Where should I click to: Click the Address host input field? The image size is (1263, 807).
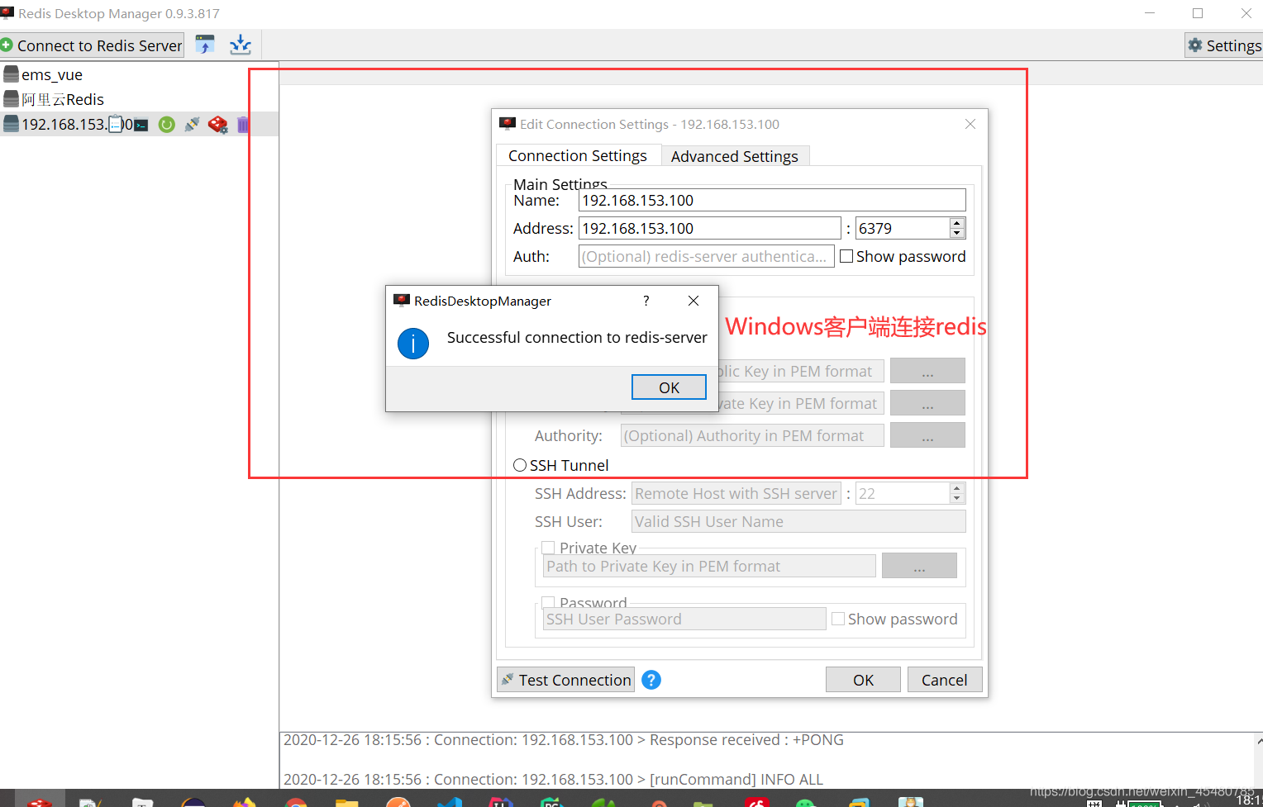point(709,228)
